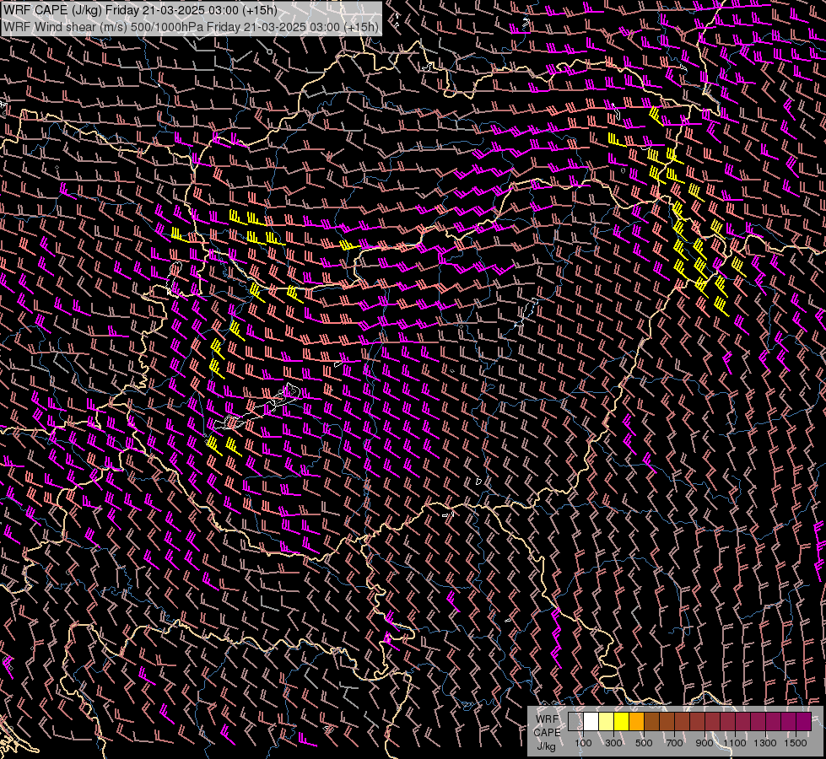Click the 'WRF Wind shear (m/s)' title line
This screenshot has height=759, width=826.
pos(191,26)
